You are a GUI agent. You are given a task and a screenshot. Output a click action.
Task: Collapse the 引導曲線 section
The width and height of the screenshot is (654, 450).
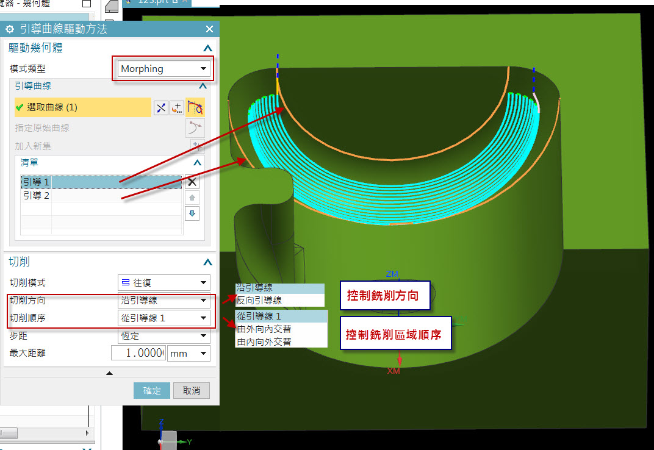203,86
